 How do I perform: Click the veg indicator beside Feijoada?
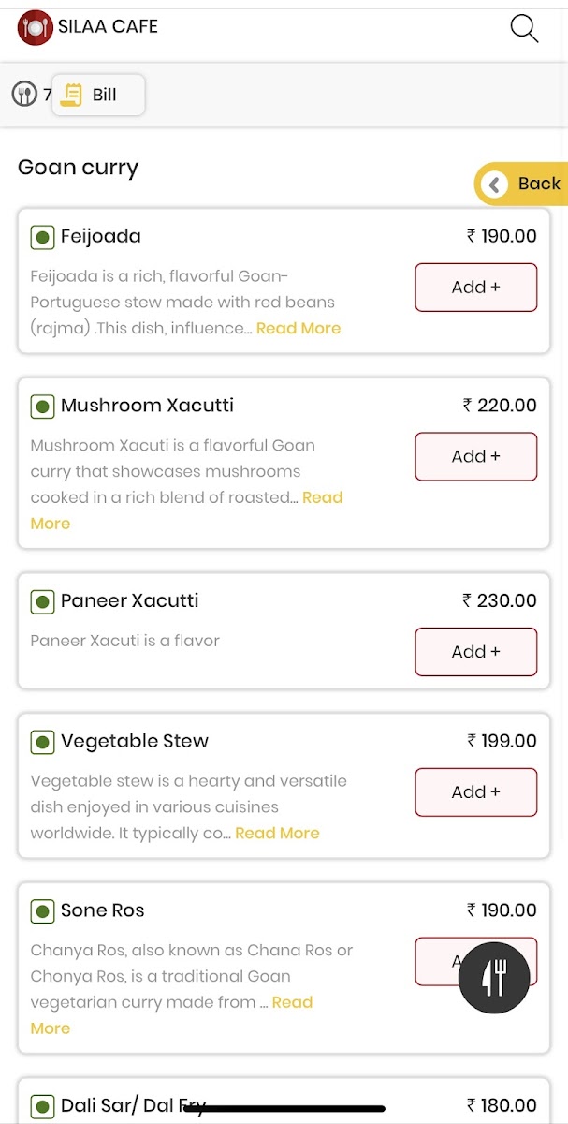(x=42, y=237)
